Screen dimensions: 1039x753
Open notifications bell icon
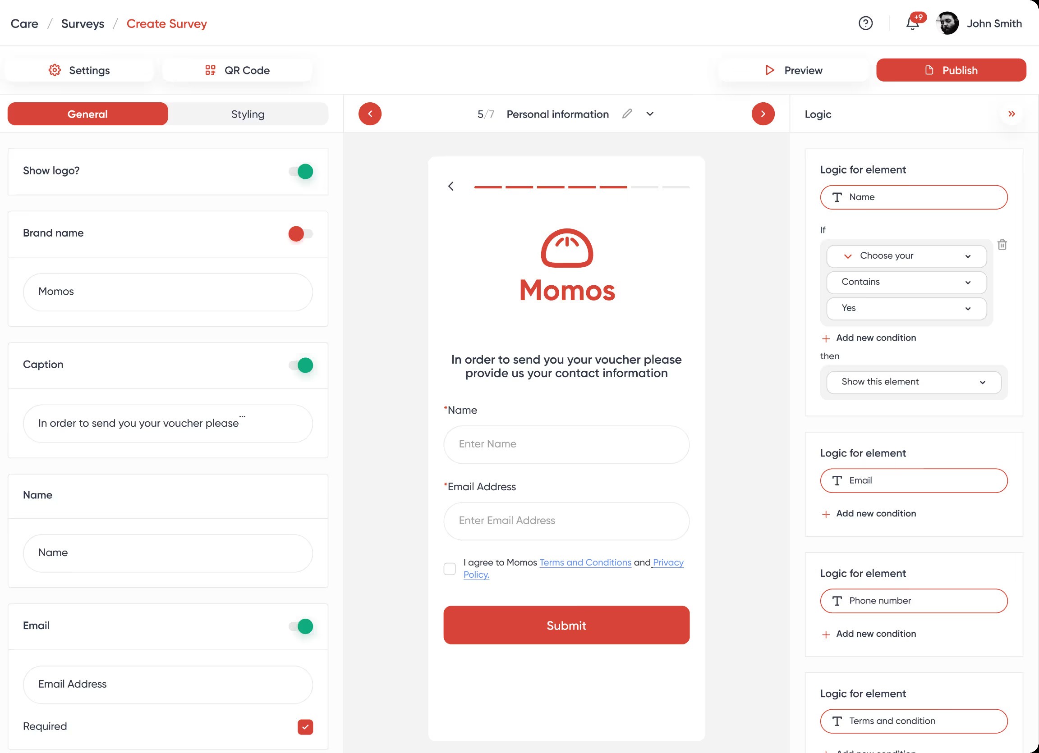pyautogui.click(x=912, y=23)
